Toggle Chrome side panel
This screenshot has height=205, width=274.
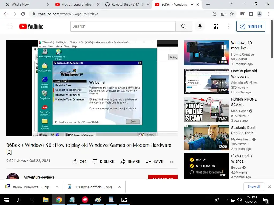251,14
